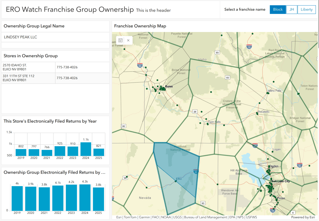Viewport: 319px width, 221px height.
Task: Click the 2024 bar labeled 1.1k in store chart
Action: (86, 149)
